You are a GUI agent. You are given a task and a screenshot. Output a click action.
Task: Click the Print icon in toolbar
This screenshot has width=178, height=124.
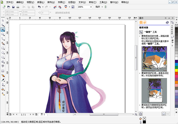pos(18,7)
